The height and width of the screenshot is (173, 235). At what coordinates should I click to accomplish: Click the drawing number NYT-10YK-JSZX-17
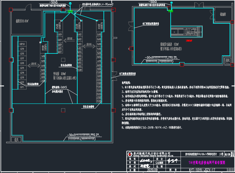pos(202,170)
